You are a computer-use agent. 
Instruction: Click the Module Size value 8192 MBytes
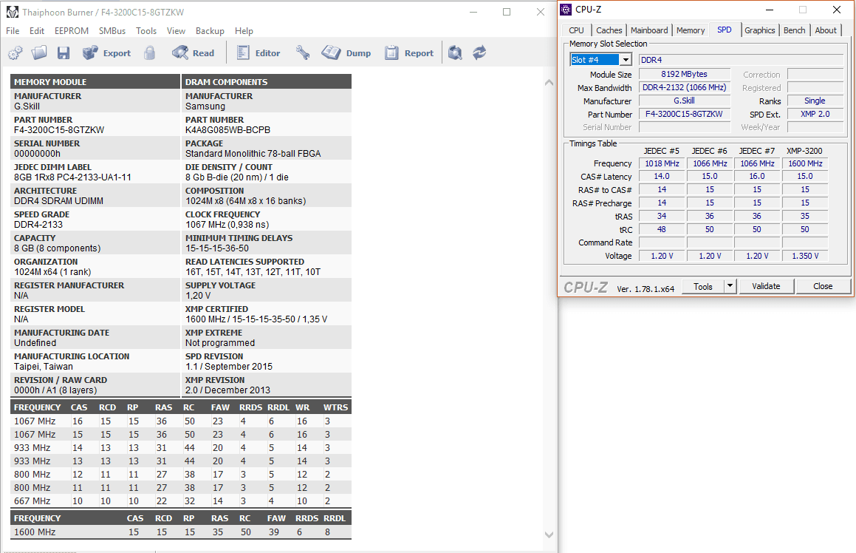pyautogui.click(x=685, y=75)
